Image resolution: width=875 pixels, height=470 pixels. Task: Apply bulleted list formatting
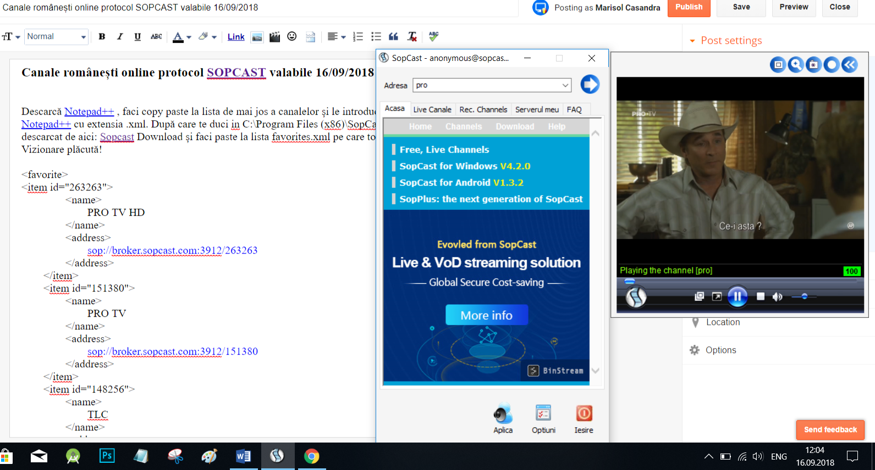click(376, 37)
